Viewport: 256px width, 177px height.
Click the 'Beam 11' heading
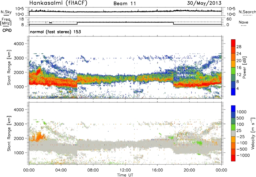[x=125, y=4]
